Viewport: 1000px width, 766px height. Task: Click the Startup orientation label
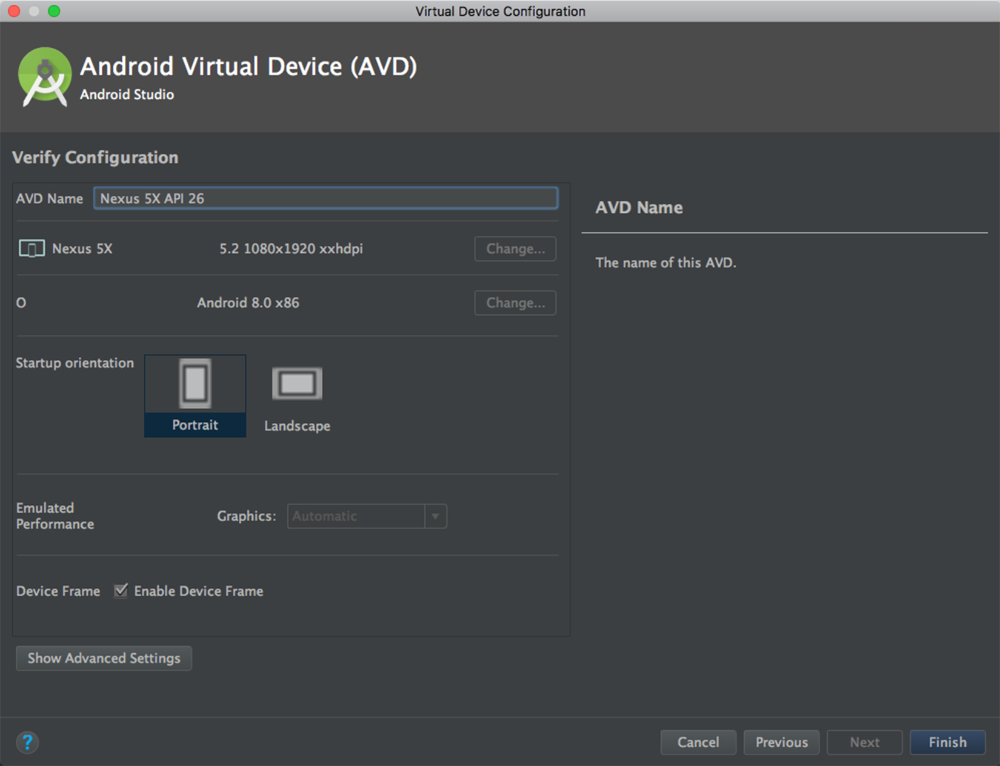75,363
